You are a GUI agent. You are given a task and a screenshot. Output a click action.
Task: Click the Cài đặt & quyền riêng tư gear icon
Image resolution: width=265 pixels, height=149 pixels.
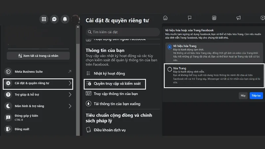(x=8, y=83)
